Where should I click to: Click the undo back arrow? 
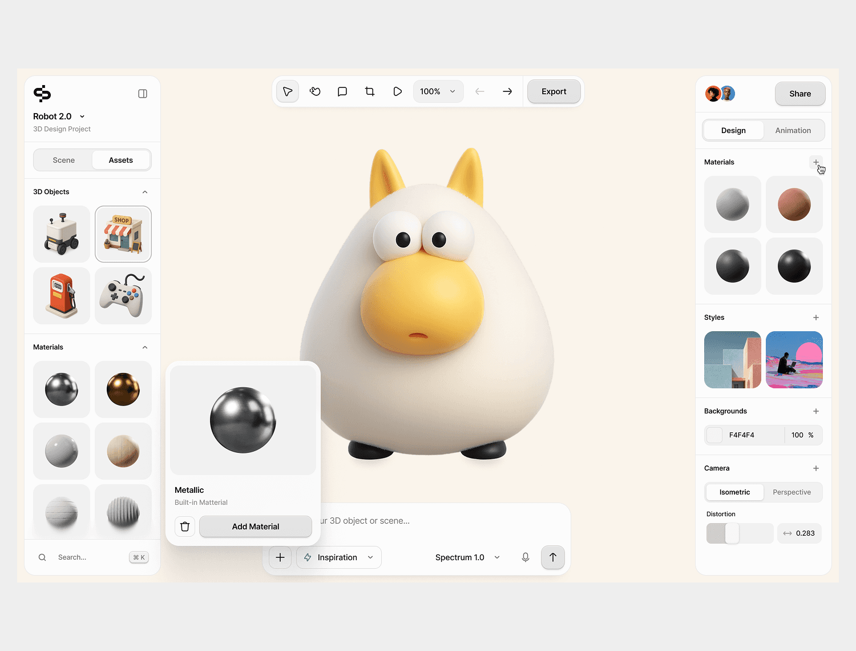tap(480, 91)
